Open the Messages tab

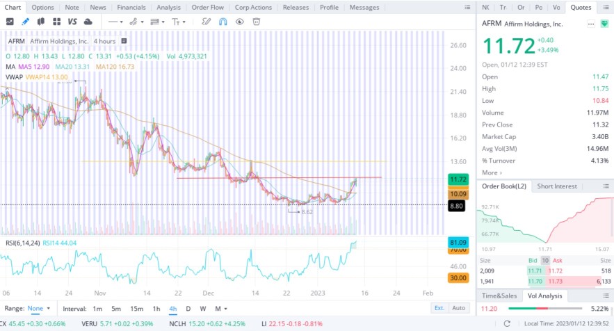tap(364, 8)
